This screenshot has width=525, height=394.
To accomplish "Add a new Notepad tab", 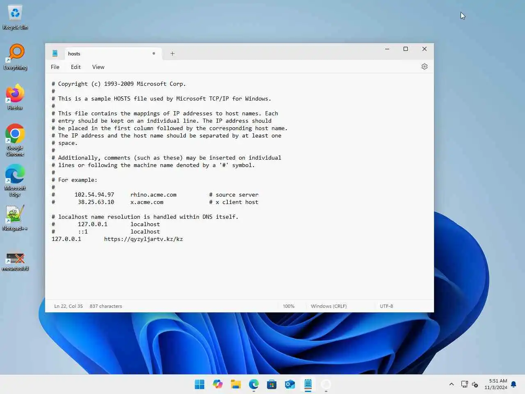I will coord(173,53).
